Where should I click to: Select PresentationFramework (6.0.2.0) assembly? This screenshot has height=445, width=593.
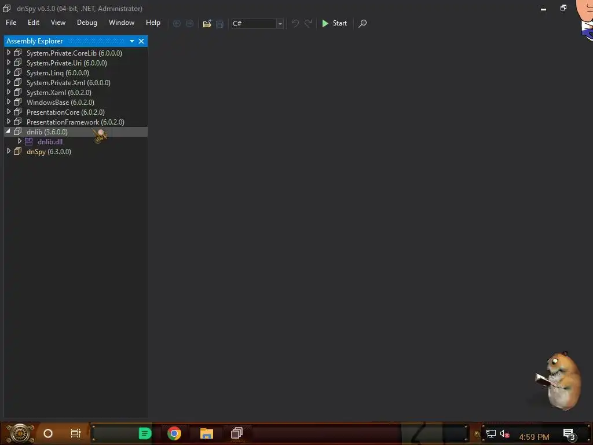pos(75,122)
